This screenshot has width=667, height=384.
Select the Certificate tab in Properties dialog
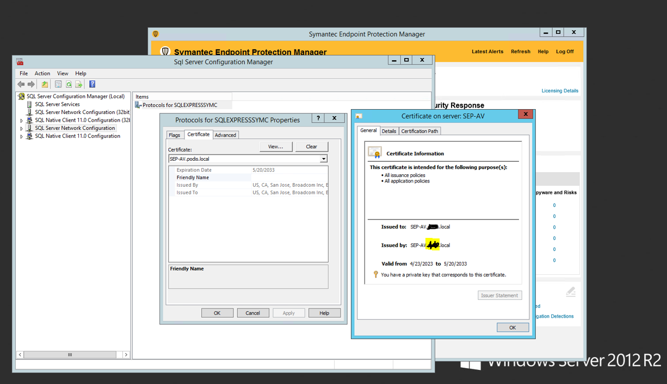[199, 134]
